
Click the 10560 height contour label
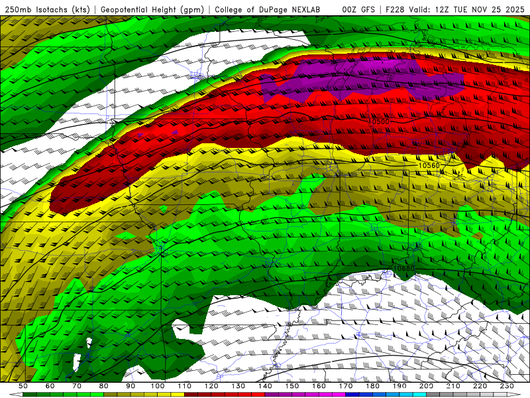[429, 165]
